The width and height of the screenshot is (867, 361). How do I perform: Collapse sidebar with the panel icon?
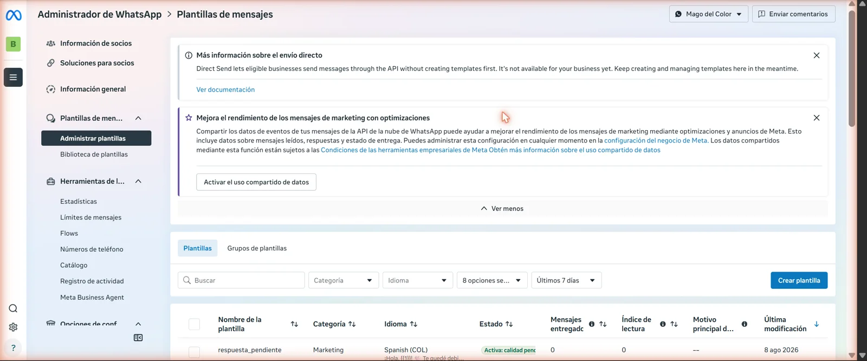coord(138,338)
